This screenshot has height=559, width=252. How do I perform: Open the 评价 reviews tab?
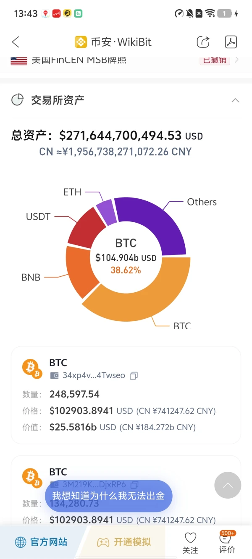click(227, 542)
